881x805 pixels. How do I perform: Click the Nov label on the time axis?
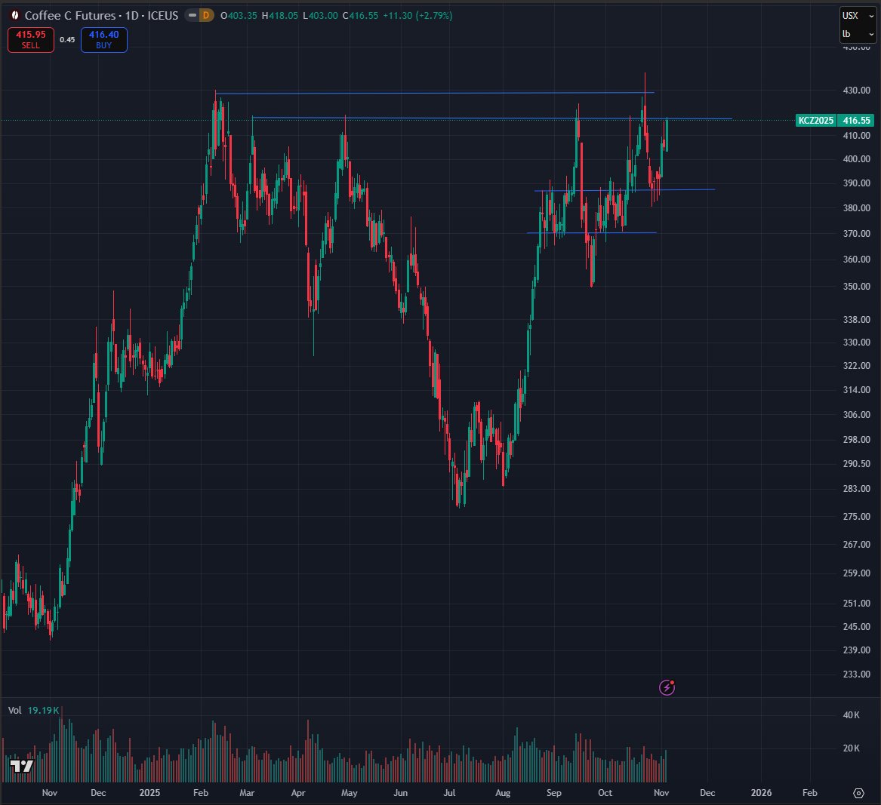coord(49,794)
